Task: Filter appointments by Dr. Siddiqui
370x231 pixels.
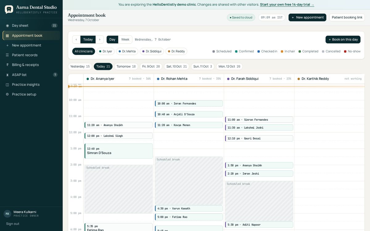Action: [x=152, y=51]
